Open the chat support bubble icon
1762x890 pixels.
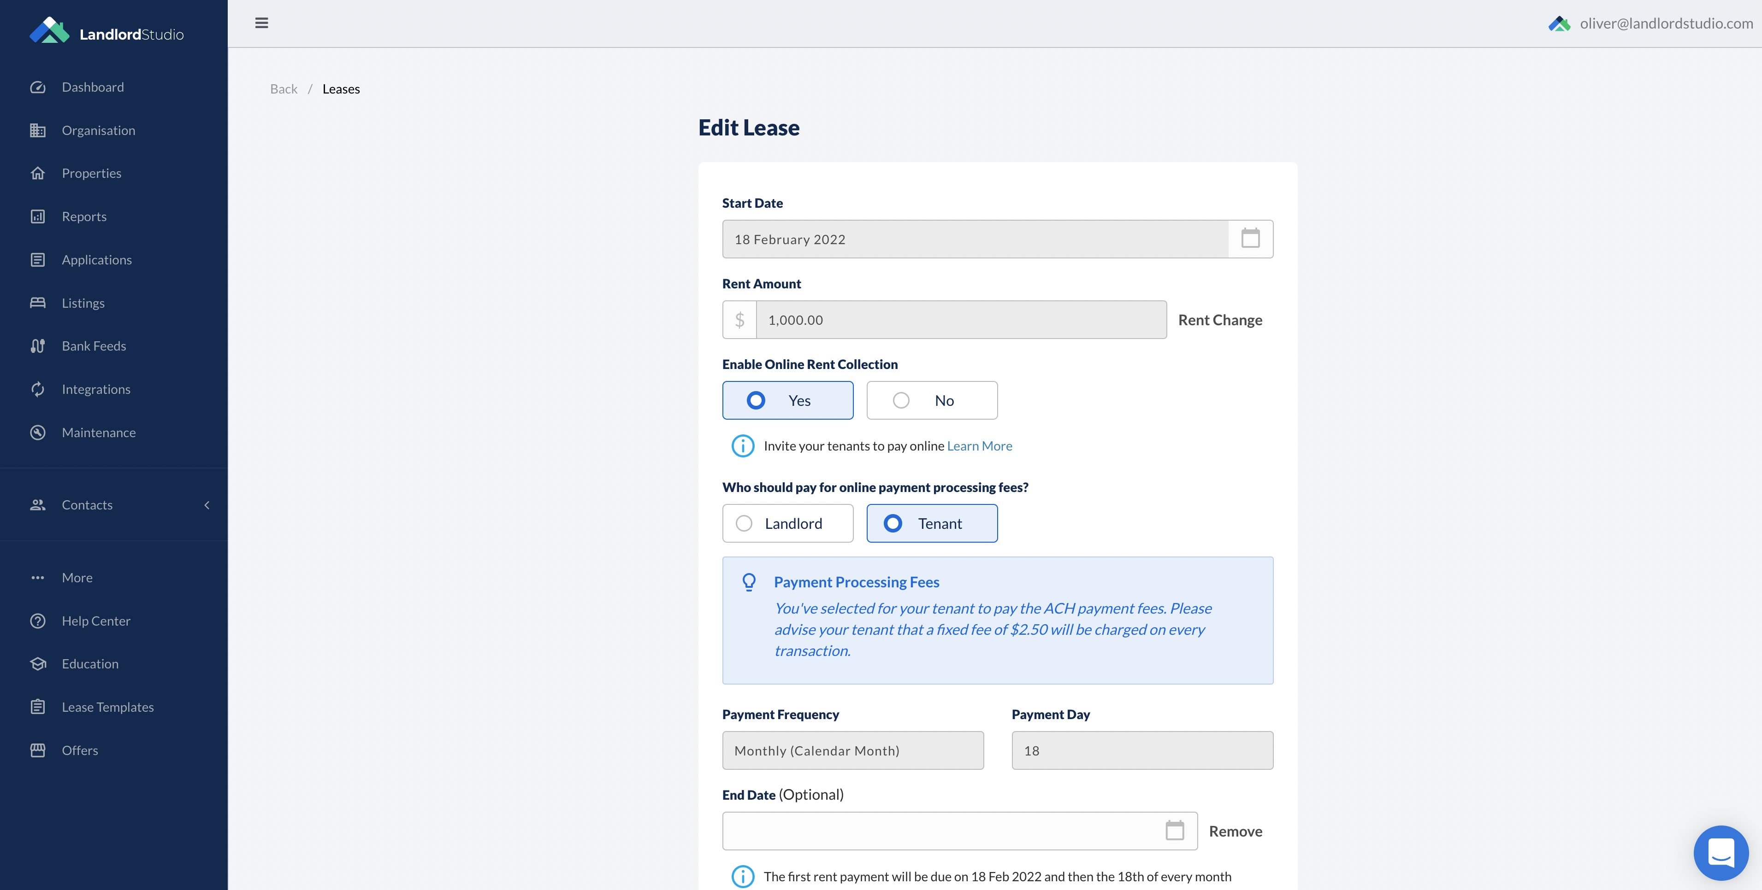[x=1721, y=853]
